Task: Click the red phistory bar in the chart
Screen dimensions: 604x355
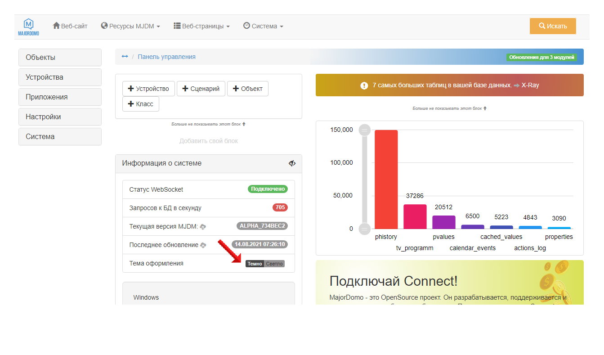Action: pos(386,179)
